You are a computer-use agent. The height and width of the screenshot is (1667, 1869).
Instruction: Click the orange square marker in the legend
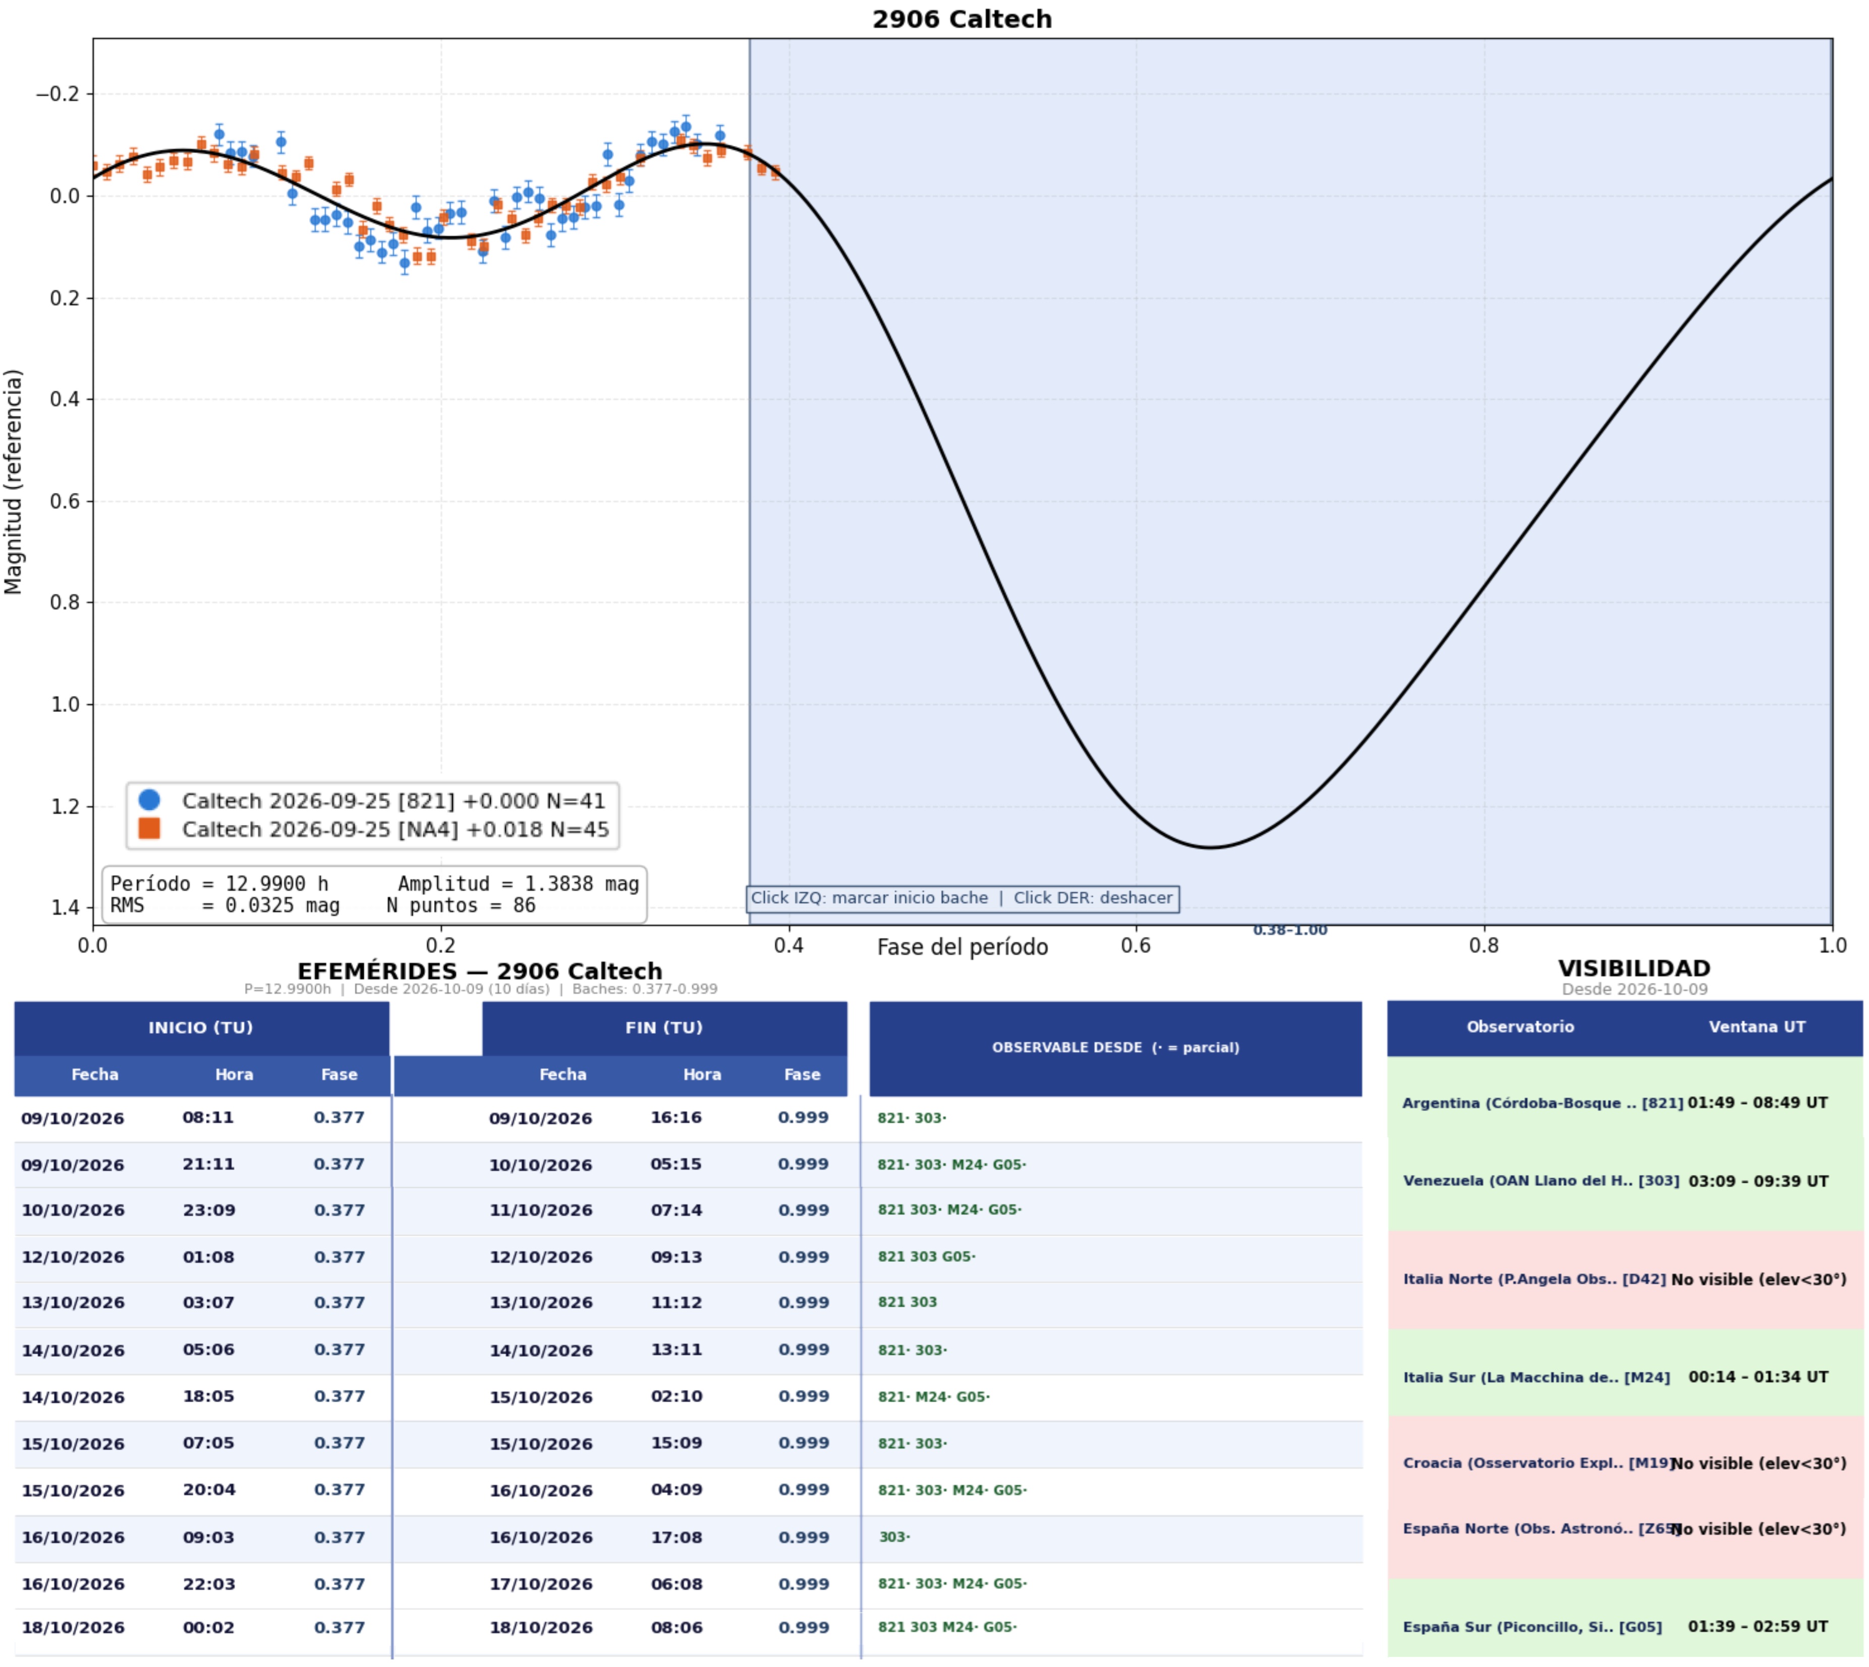(x=149, y=829)
